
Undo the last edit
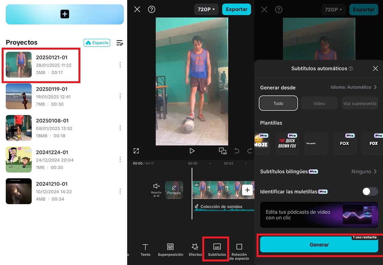coord(237,151)
